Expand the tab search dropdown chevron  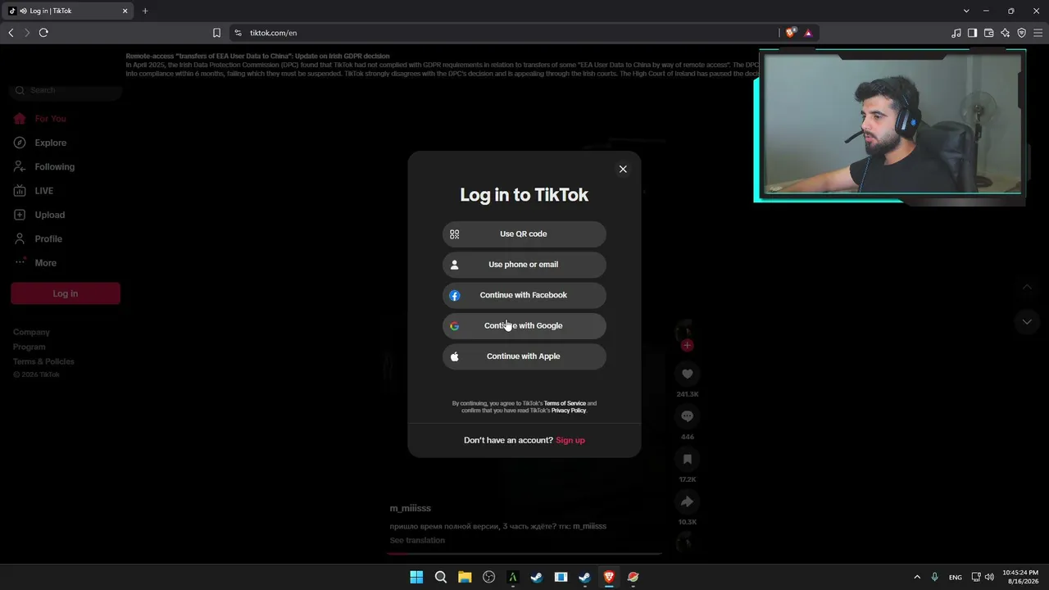point(966,11)
